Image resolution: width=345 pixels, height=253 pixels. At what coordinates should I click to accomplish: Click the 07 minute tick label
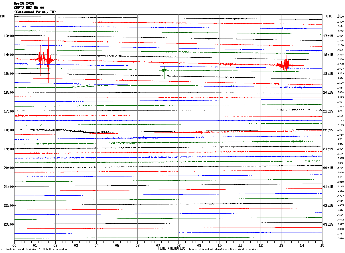(158, 245)
